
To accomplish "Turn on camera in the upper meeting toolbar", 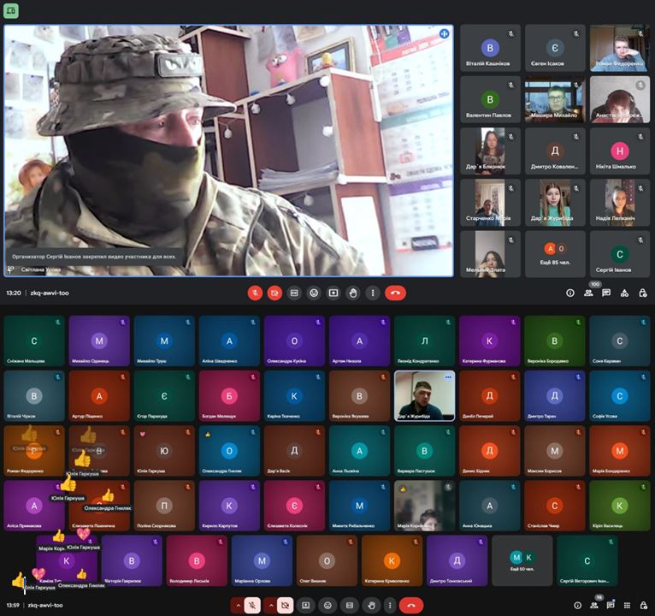I will tap(274, 293).
